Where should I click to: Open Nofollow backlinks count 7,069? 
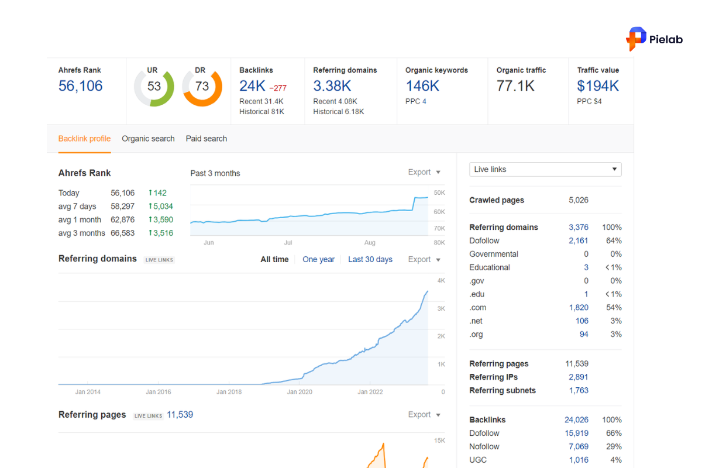pyautogui.click(x=579, y=447)
